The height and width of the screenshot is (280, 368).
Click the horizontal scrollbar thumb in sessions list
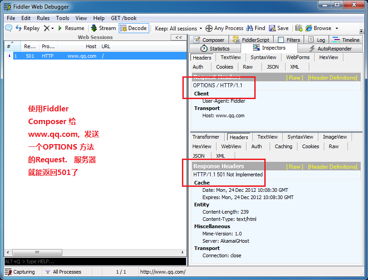(37, 252)
